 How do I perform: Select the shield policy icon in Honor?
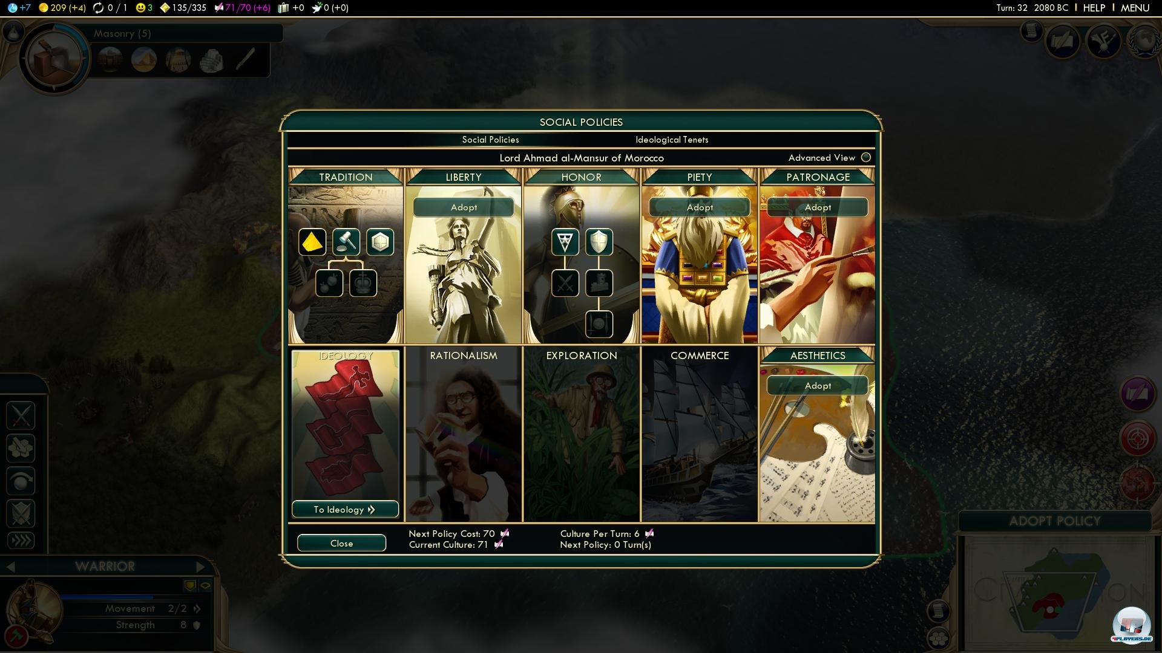coord(599,242)
